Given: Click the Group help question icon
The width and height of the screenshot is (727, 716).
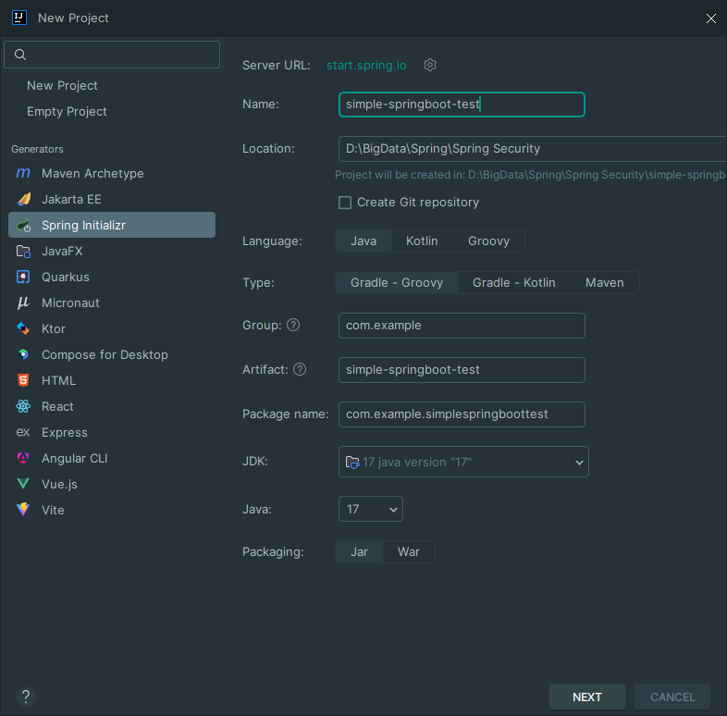Looking at the screenshot, I should (x=293, y=325).
